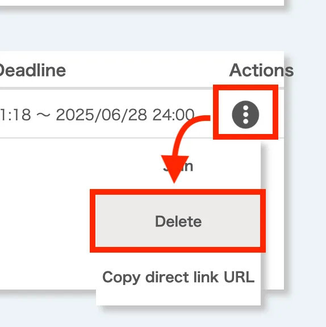Image resolution: width=326 pixels, height=327 pixels.
Task: Select the Join menu entry
Action: [x=178, y=166]
